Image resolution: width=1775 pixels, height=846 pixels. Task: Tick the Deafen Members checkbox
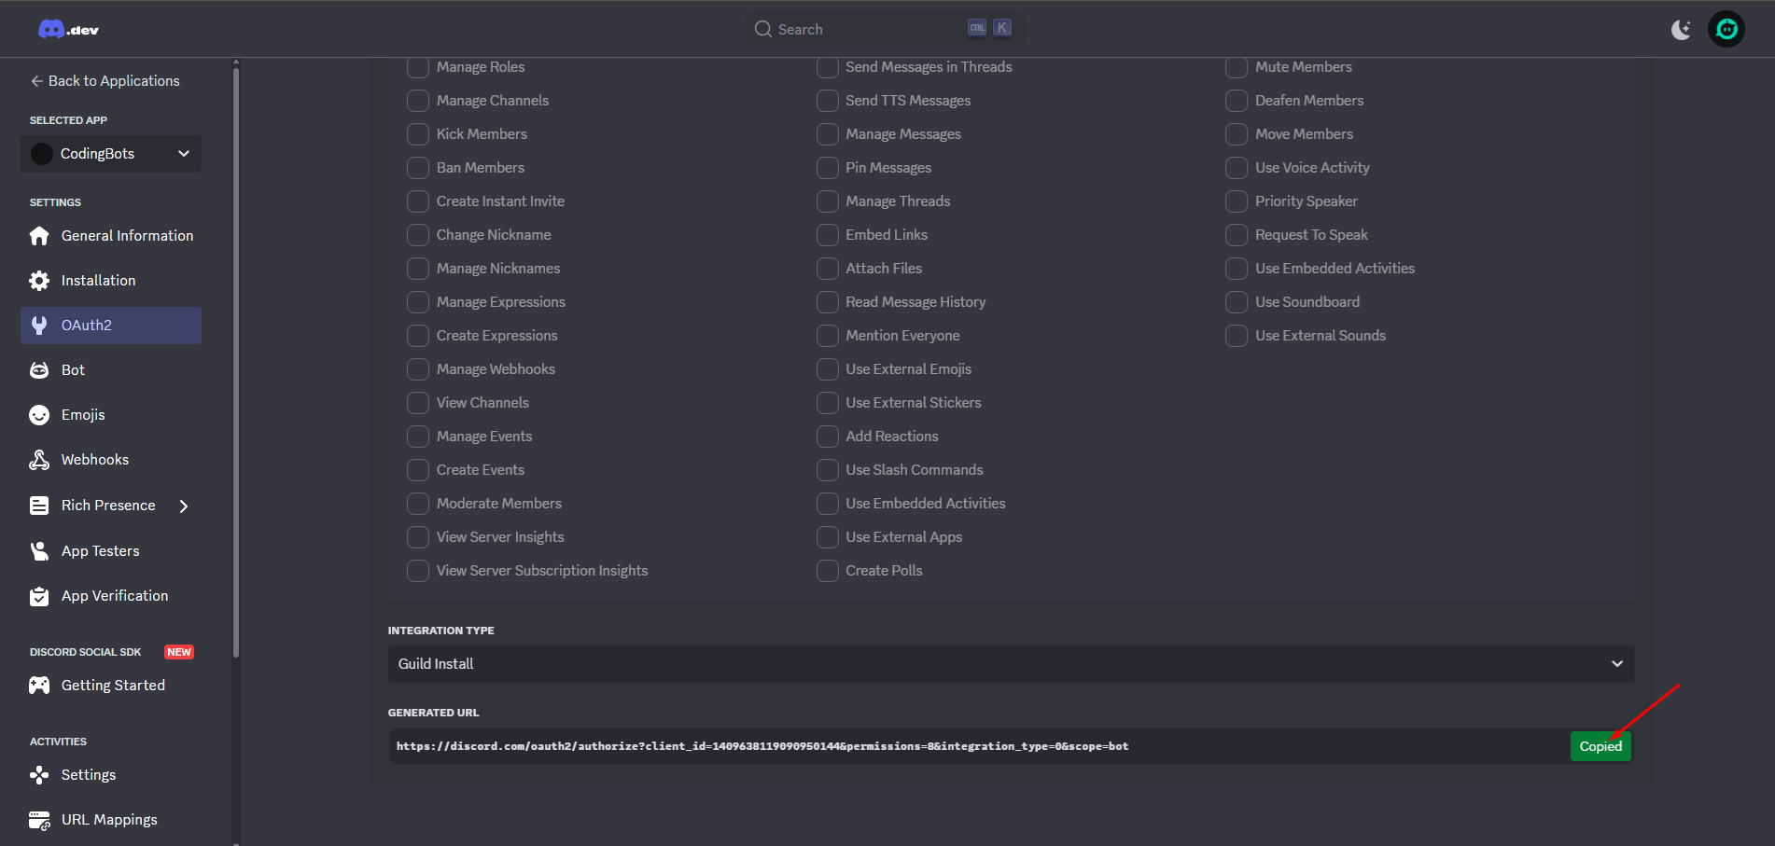1237,101
